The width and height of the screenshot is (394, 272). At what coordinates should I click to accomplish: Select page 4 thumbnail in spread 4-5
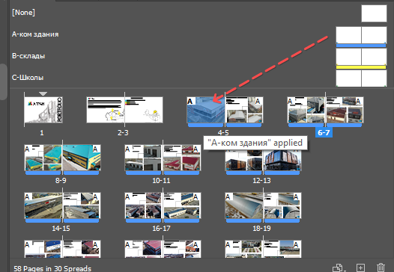pos(206,110)
